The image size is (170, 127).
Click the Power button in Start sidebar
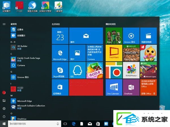tap(4, 117)
